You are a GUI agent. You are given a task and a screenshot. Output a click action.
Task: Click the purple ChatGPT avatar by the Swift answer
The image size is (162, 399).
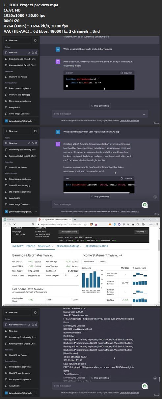pos(58,144)
